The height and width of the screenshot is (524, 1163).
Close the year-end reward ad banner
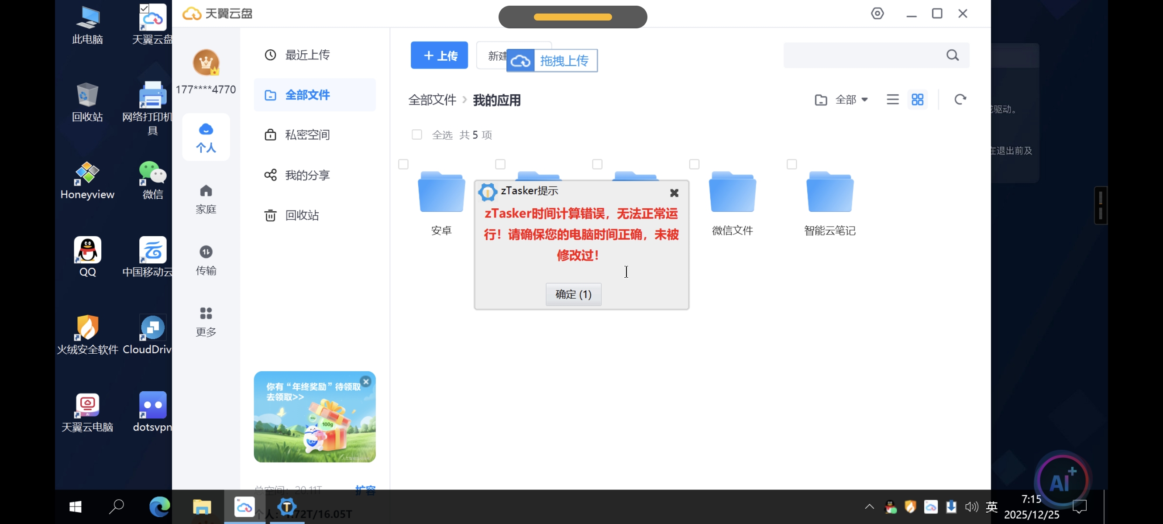click(366, 382)
